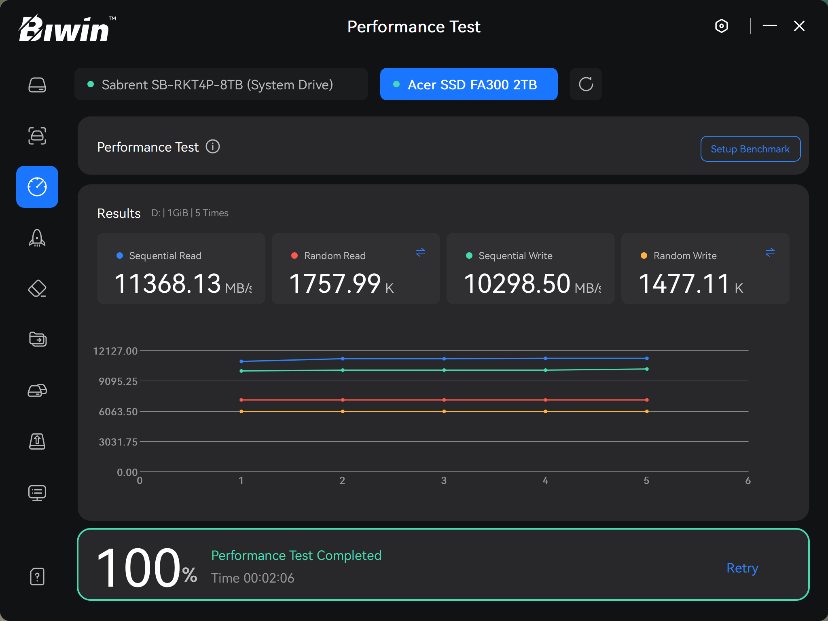Select the rocket optimization sidebar icon
The width and height of the screenshot is (828, 621).
click(37, 238)
